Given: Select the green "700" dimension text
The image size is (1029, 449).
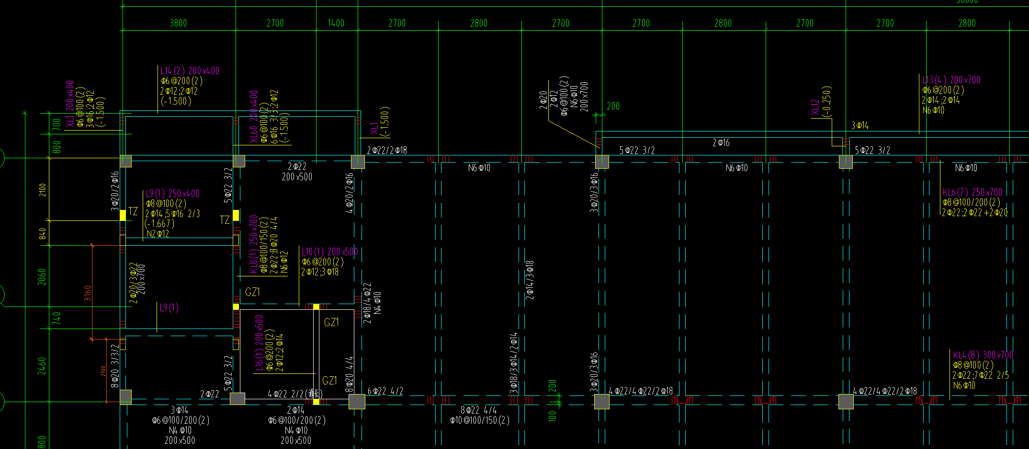Looking at the screenshot, I should (57, 124).
